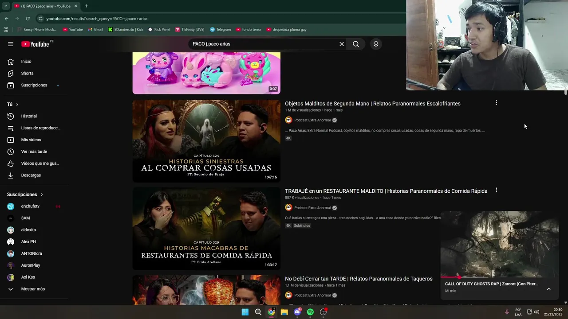Open the Kick Panel bookmark
This screenshot has width=568, height=319.
click(159, 30)
